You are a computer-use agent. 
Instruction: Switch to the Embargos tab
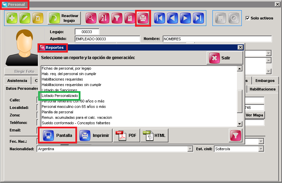pos(265,81)
